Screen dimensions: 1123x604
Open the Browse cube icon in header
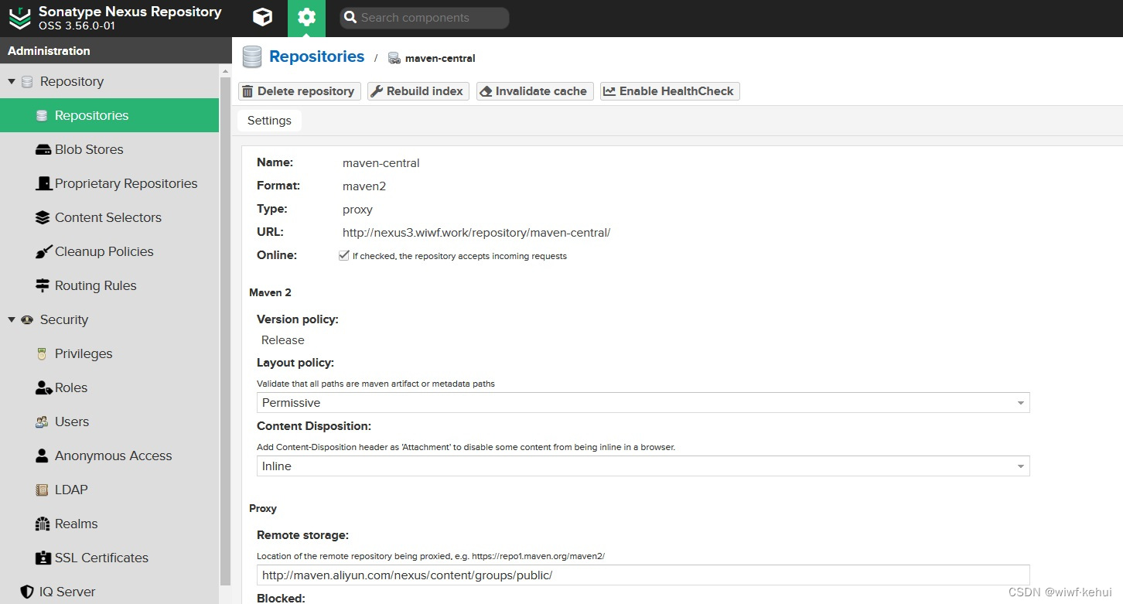(x=263, y=17)
